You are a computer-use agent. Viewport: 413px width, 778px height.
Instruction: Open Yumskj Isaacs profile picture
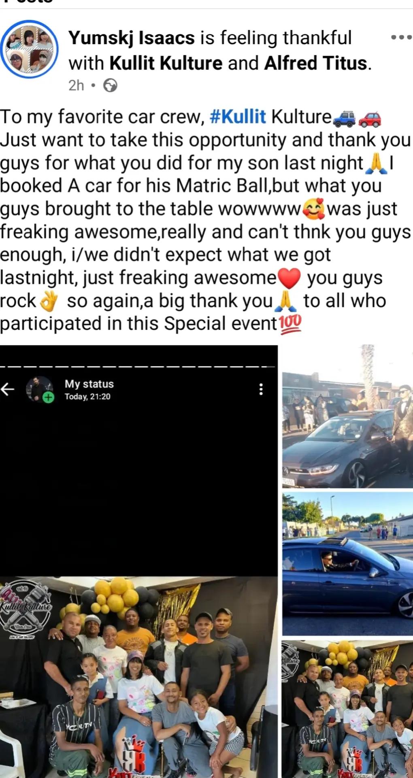[29, 49]
